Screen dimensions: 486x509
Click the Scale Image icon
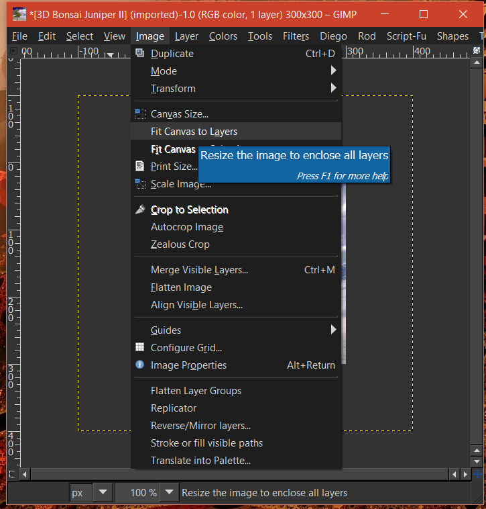click(140, 184)
